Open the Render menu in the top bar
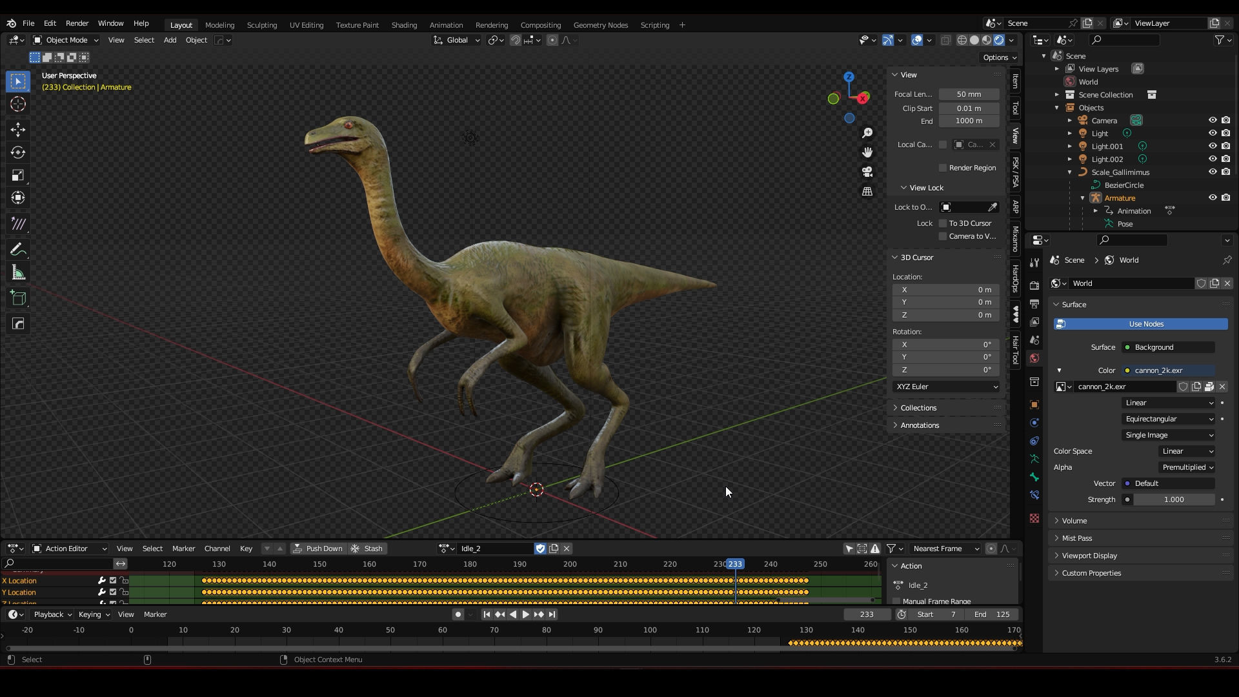This screenshot has height=697, width=1239. coord(77,23)
